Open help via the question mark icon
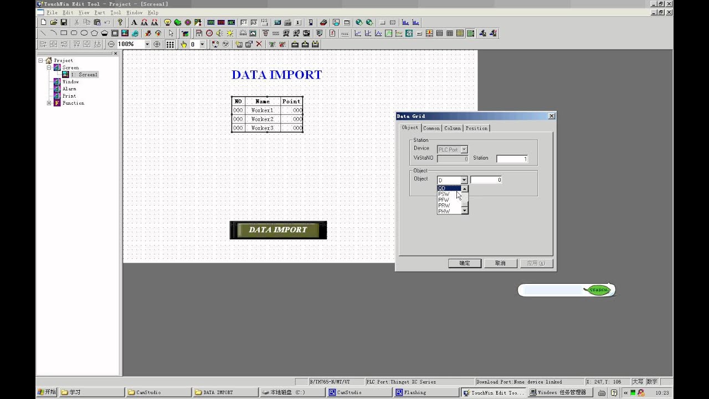Screen dimensions: 709x399 point(120,22)
